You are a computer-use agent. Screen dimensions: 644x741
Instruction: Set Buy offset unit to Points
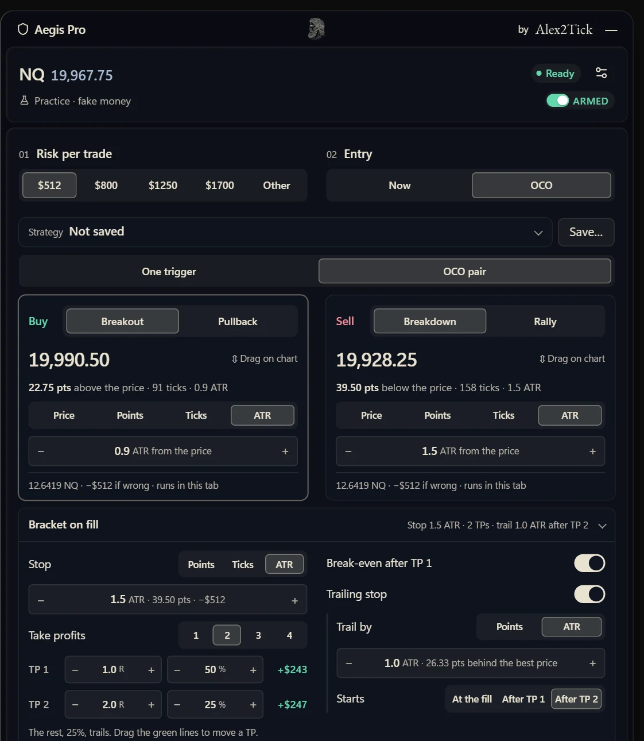pyautogui.click(x=130, y=415)
